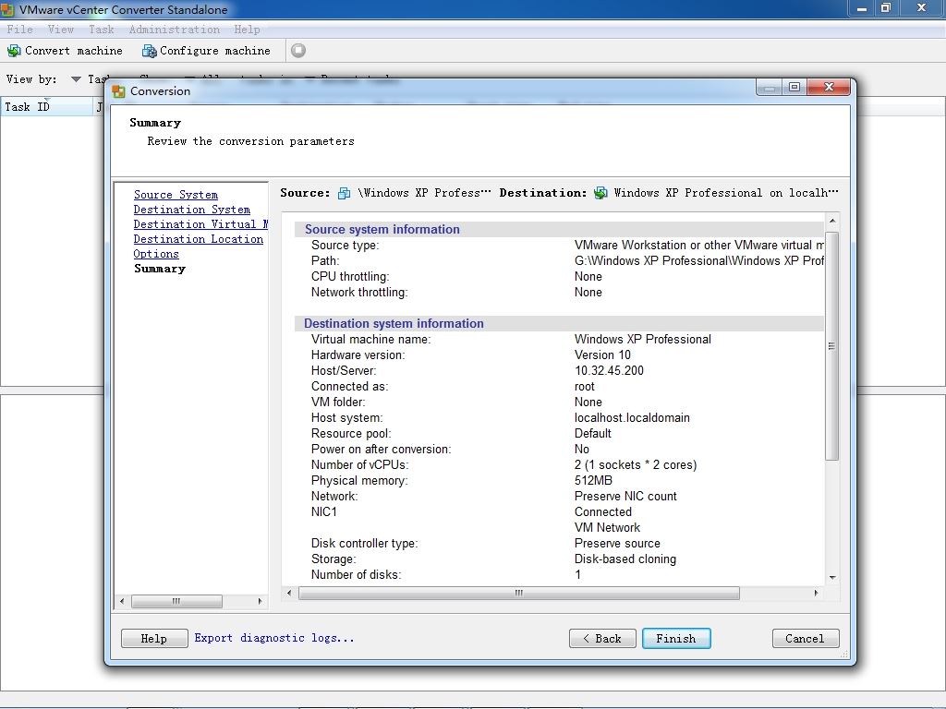Go to the Source System step

(x=176, y=195)
